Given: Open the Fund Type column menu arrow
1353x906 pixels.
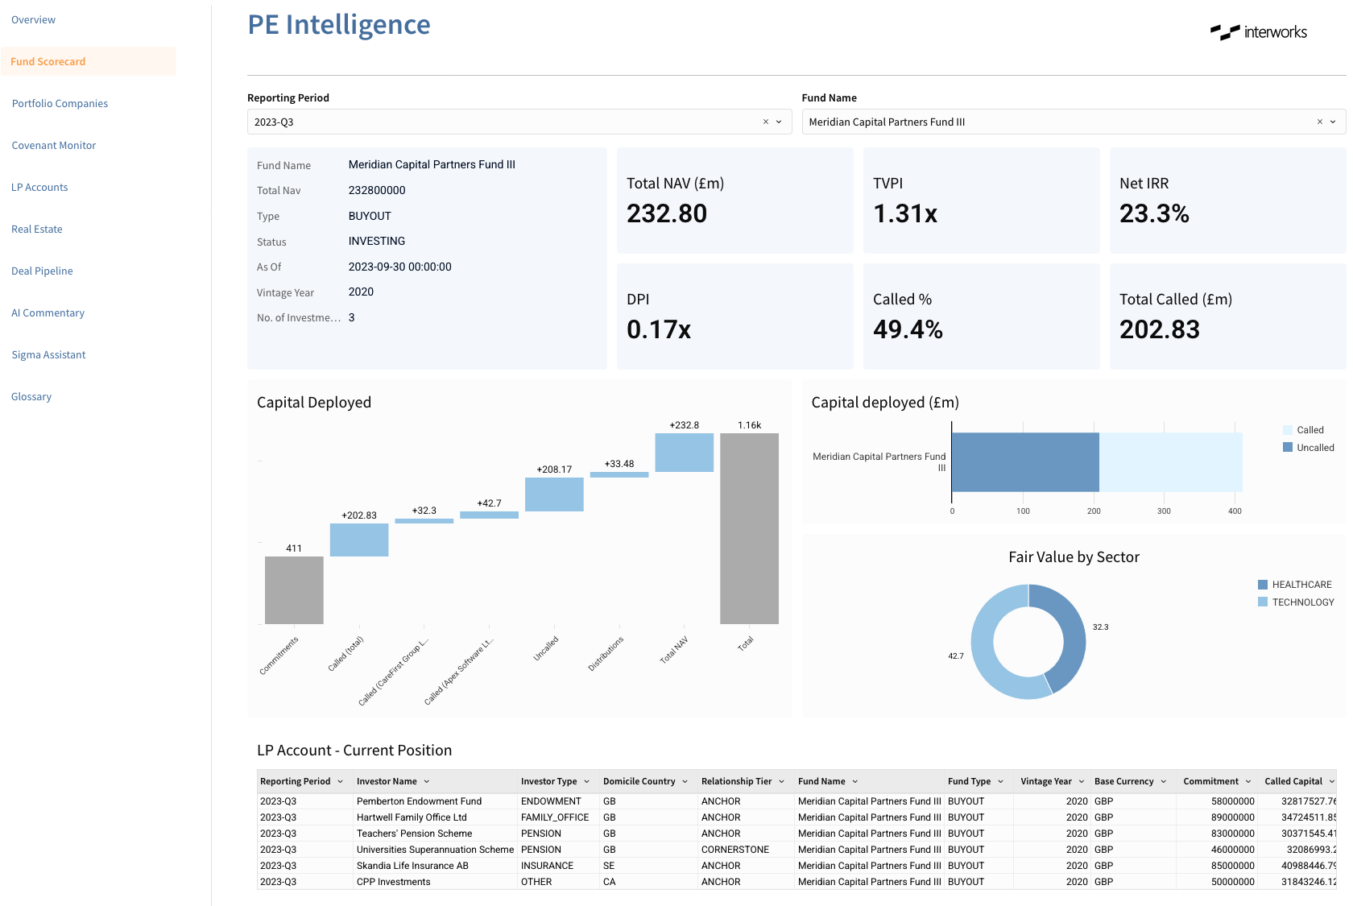Looking at the screenshot, I should [1001, 781].
